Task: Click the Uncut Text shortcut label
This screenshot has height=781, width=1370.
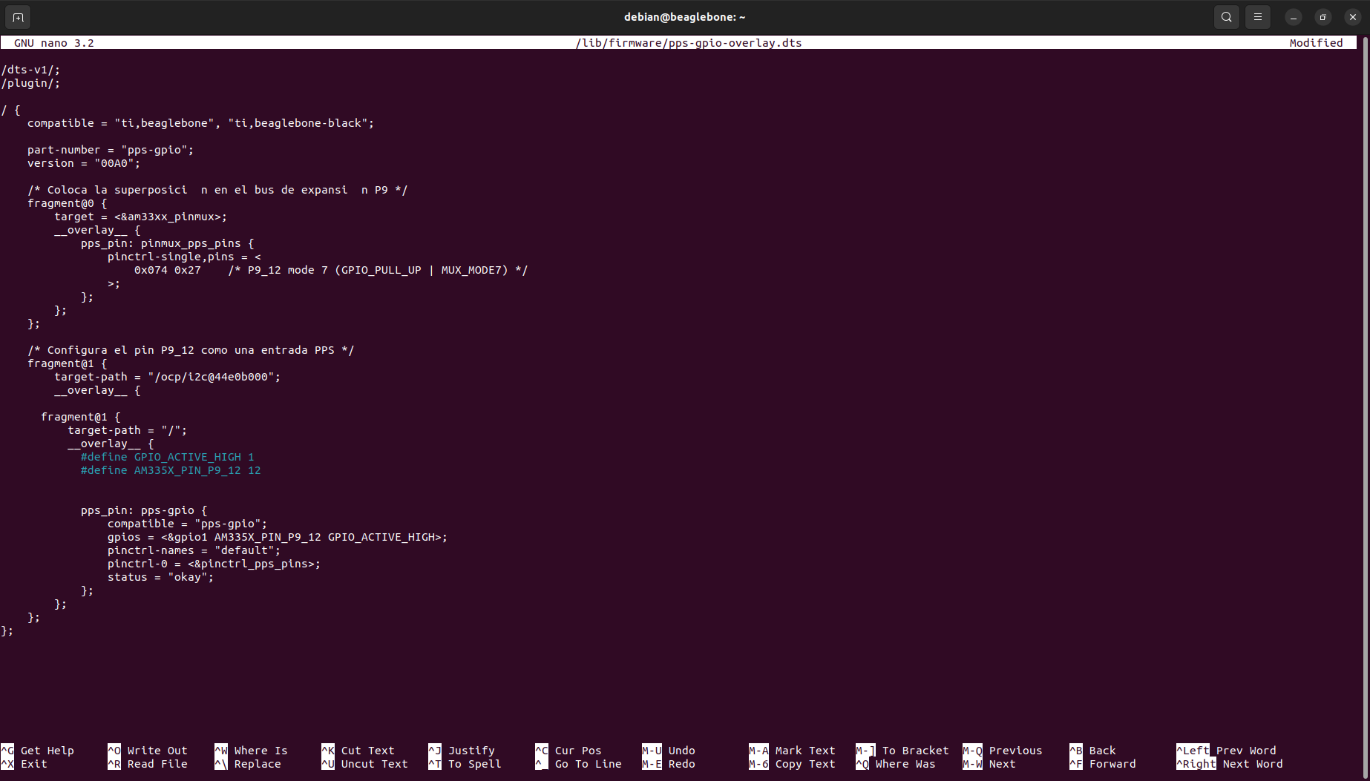Action: pyautogui.click(x=374, y=764)
